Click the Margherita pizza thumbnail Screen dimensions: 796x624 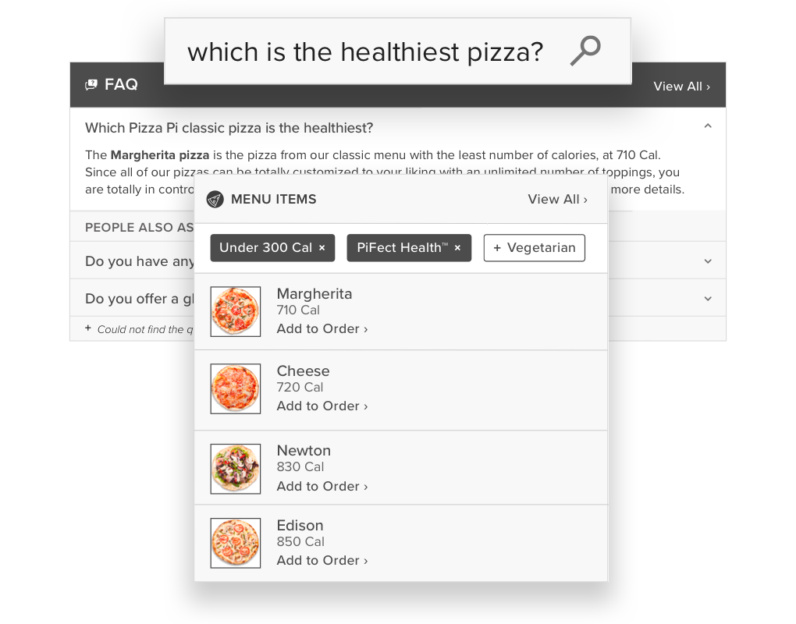(236, 312)
